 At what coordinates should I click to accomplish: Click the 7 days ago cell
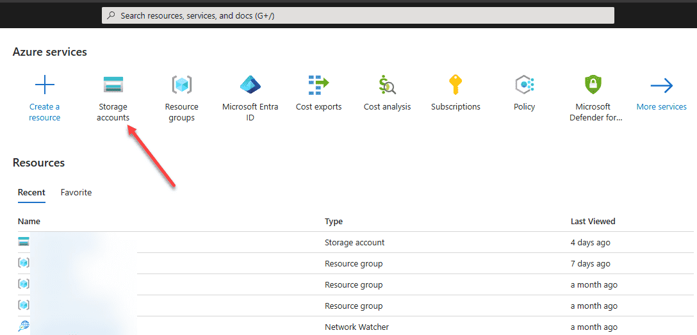pyautogui.click(x=590, y=263)
